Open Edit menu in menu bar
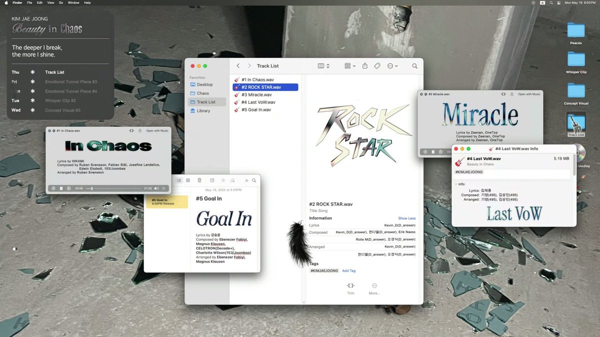Image resolution: width=600 pixels, height=337 pixels. point(39,2)
